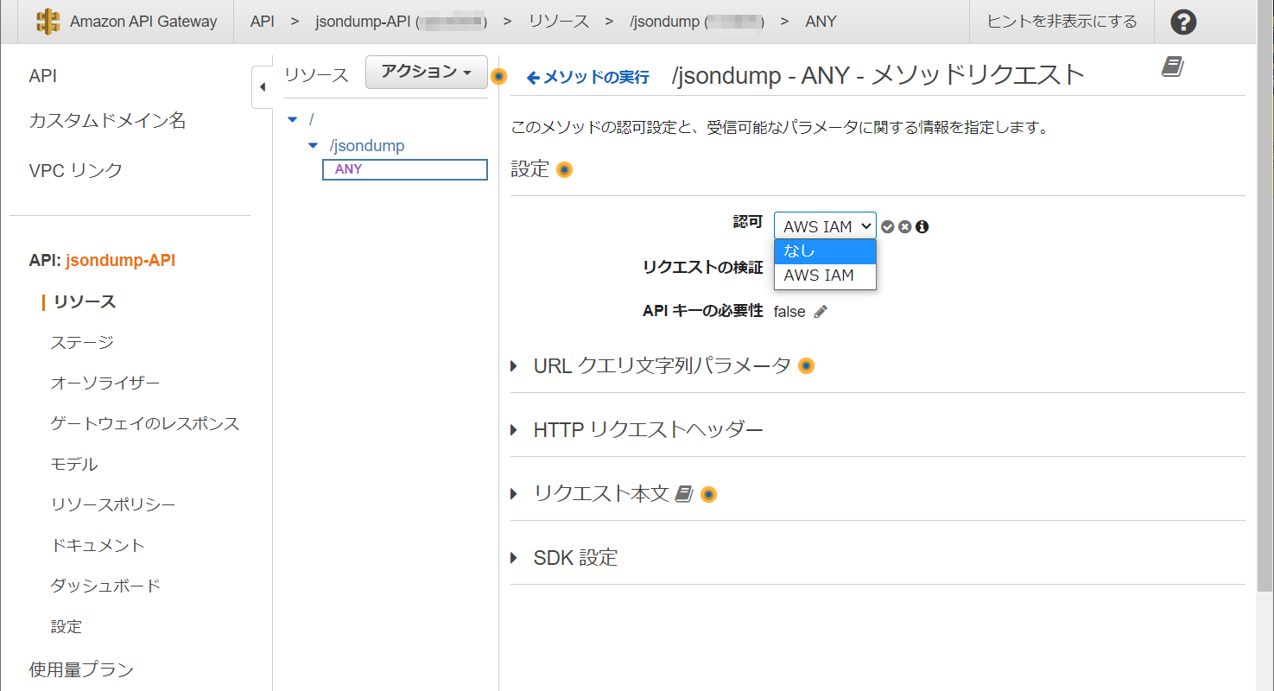Click ヒントを非表示にする button
This screenshot has width=1274, height=691.
1062,22
